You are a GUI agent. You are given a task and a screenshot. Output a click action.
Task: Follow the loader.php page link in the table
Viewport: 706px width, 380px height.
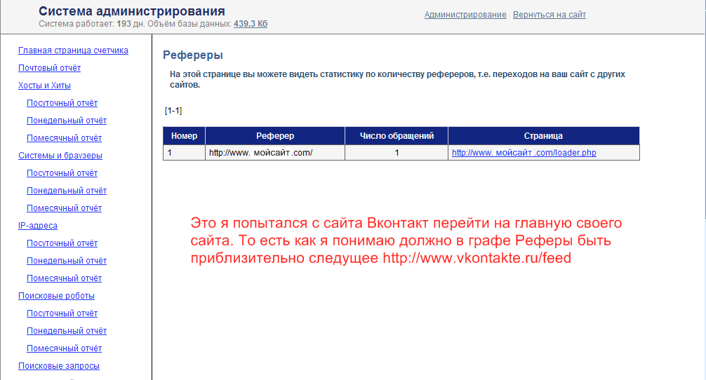pos(524,153)
